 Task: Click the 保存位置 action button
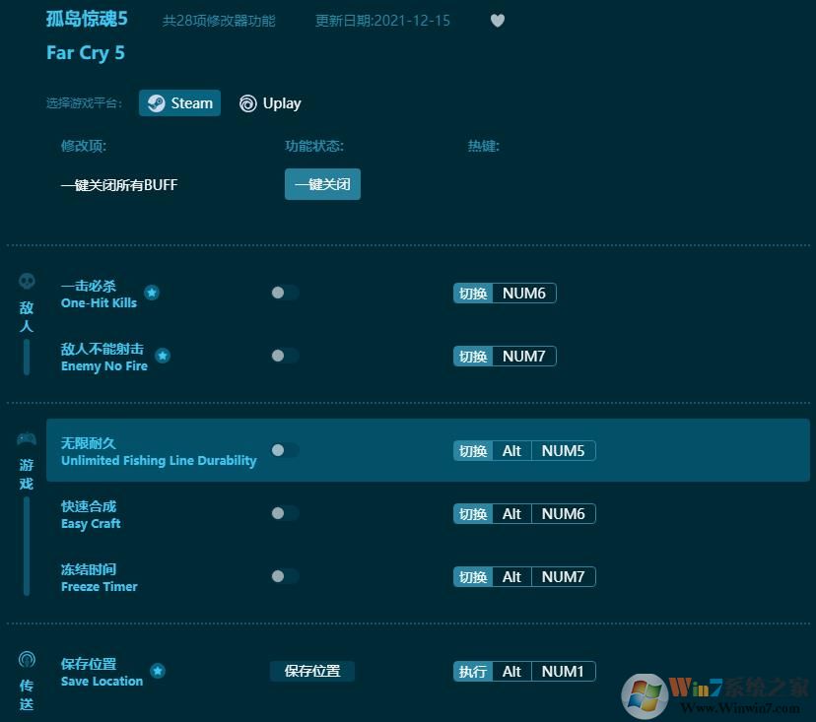coord(312,671)
